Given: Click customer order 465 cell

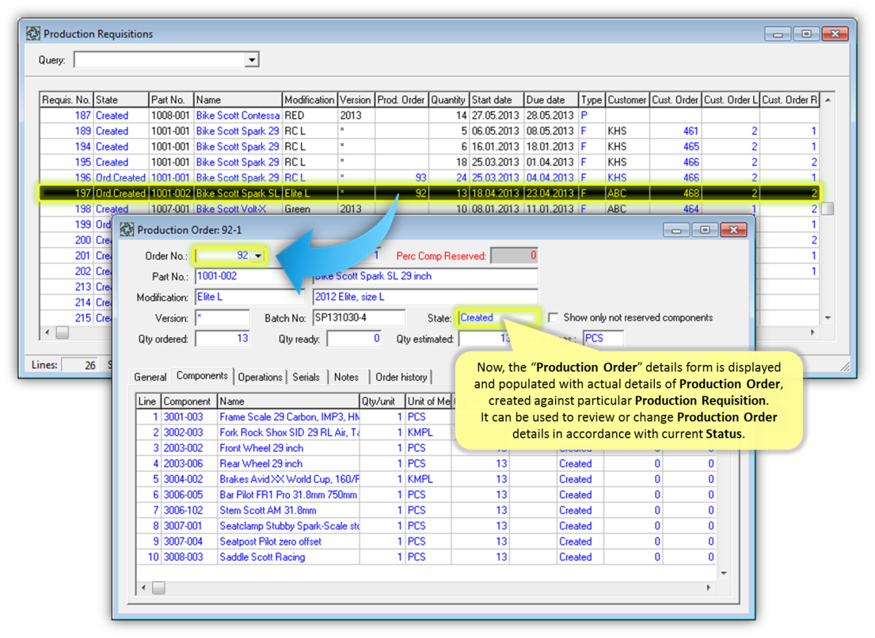Looking at the screenshot, I should [x=675, y=146].
